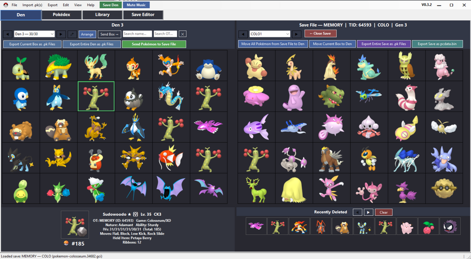Viewport: 471px width, 259px height.
Task: Open the Edit menu
Action: (x=66, y=5)
